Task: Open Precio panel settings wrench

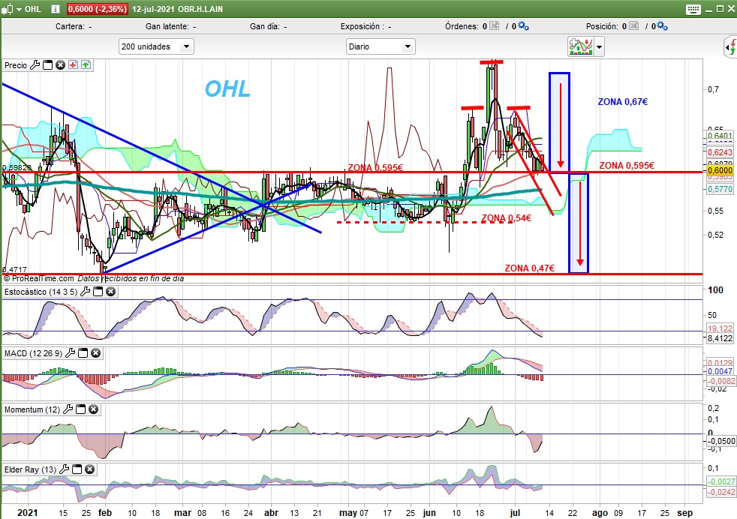Action: (x=35, y=65)
